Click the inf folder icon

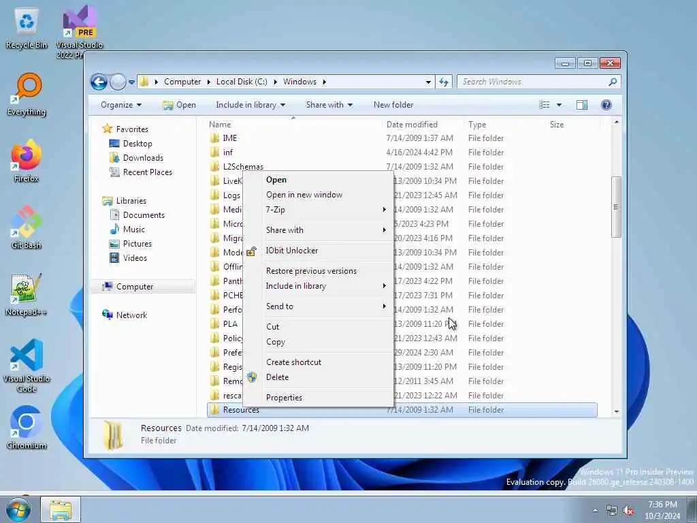point(214,152)
